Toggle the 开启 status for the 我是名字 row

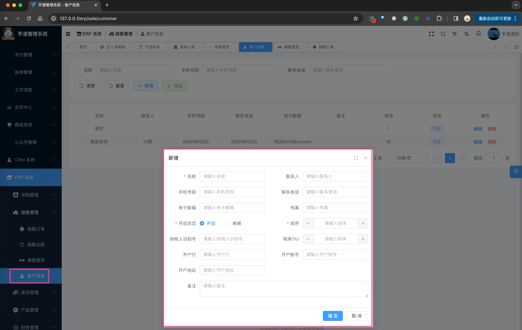[437, 142]
